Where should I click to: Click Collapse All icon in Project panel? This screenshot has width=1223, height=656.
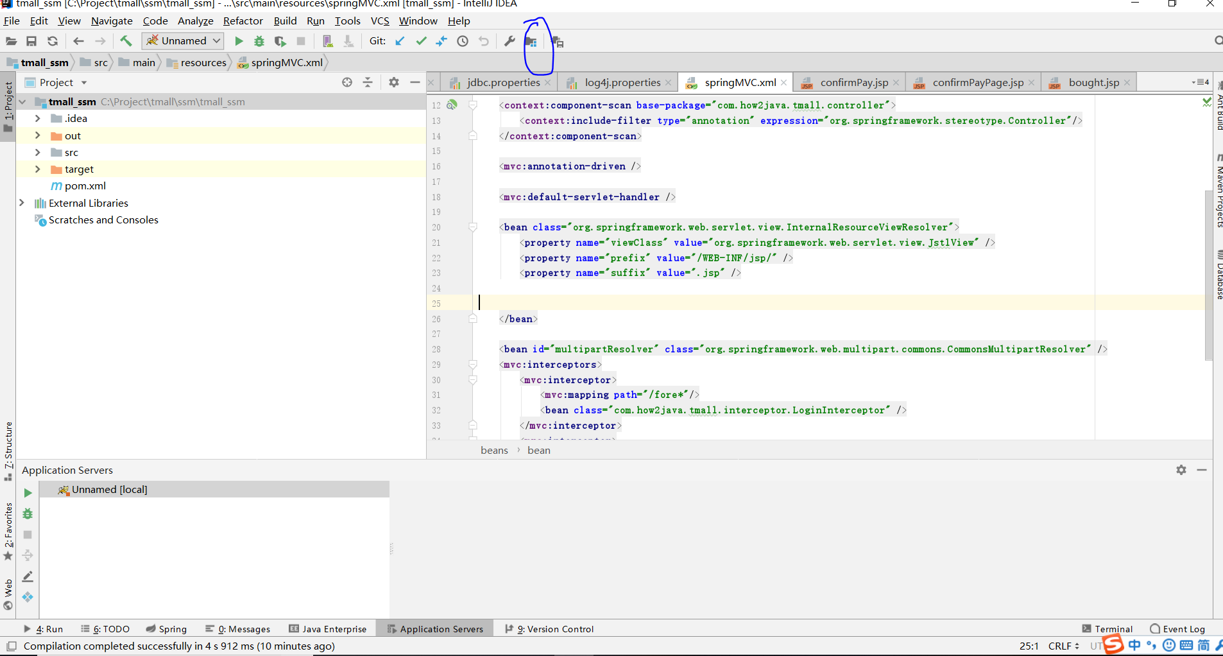click(368, 82)
